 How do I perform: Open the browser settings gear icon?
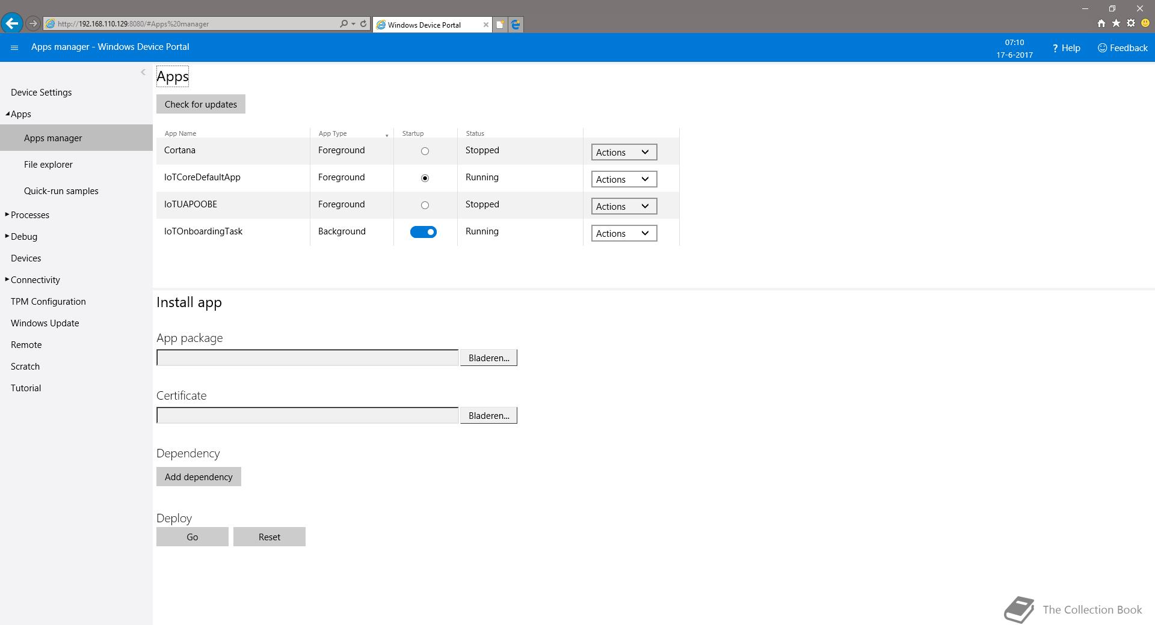point(1131,23)
